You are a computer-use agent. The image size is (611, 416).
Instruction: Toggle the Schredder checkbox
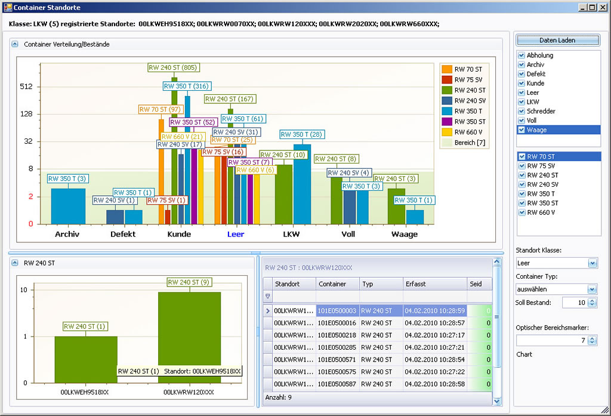pos(521,111)
